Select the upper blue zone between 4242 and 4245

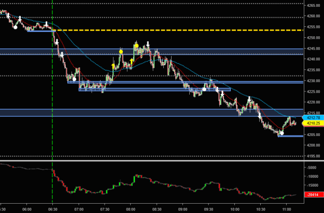pos(152,52)
